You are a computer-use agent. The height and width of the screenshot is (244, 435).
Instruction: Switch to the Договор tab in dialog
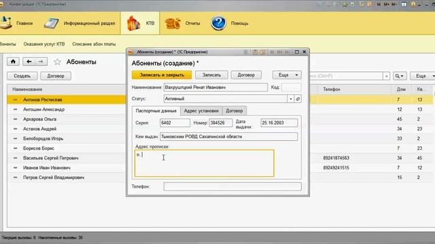click(x=234, y=111)
